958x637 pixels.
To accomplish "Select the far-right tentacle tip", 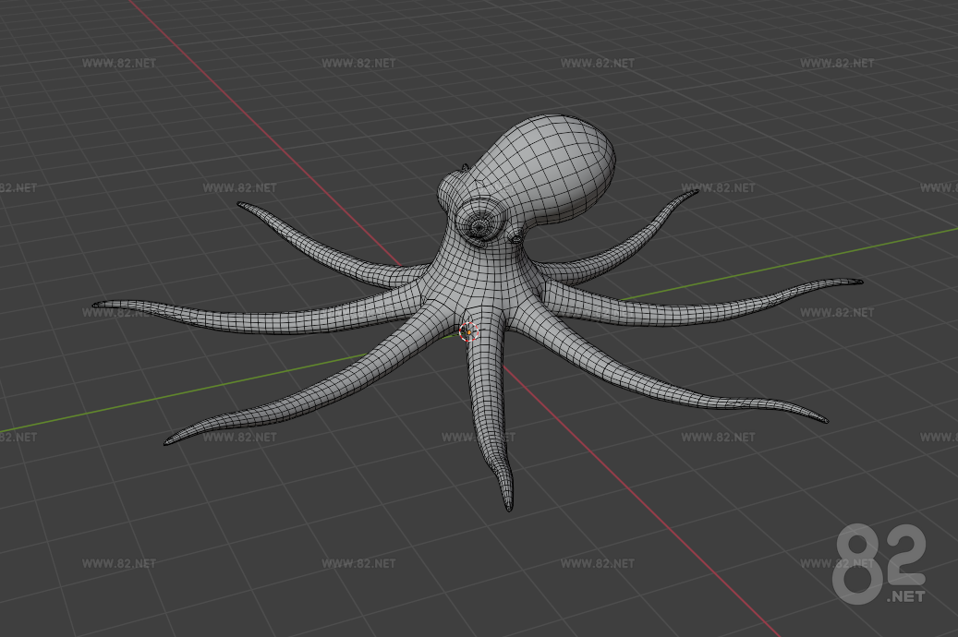I will pos(859,282).
